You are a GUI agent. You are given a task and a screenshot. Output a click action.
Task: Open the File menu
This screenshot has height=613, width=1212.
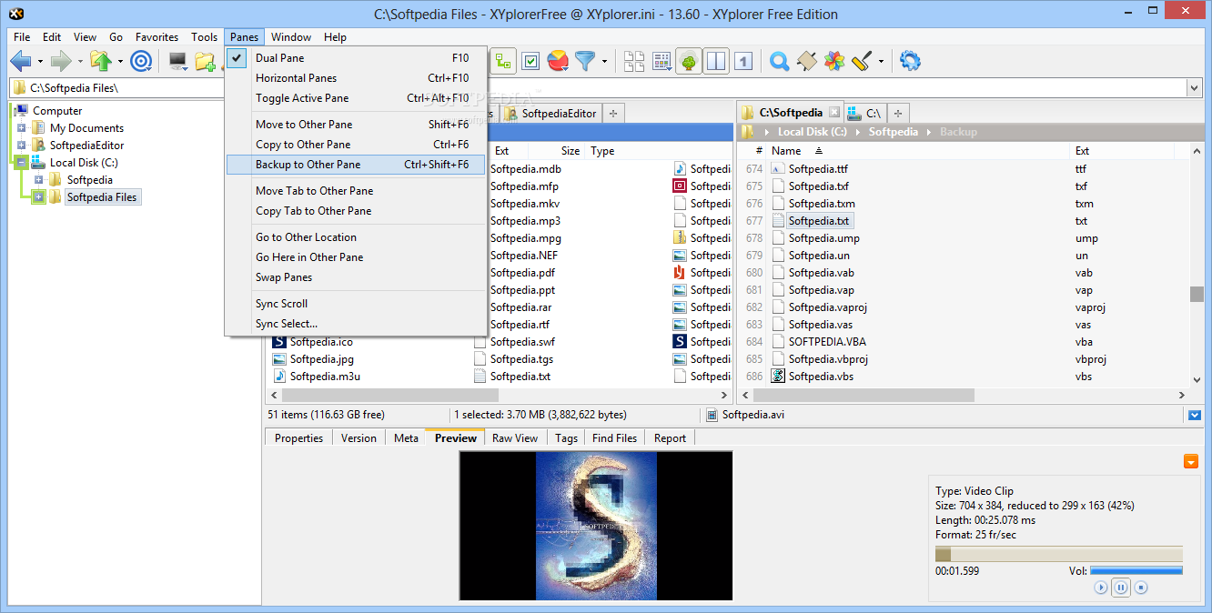coord(22,37)
